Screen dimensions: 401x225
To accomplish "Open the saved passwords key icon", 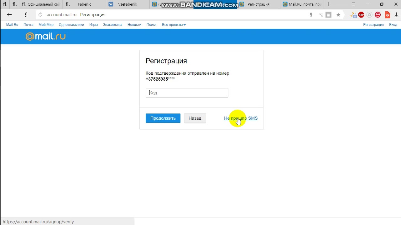I will pyautogui.click(x=311, y=15).
